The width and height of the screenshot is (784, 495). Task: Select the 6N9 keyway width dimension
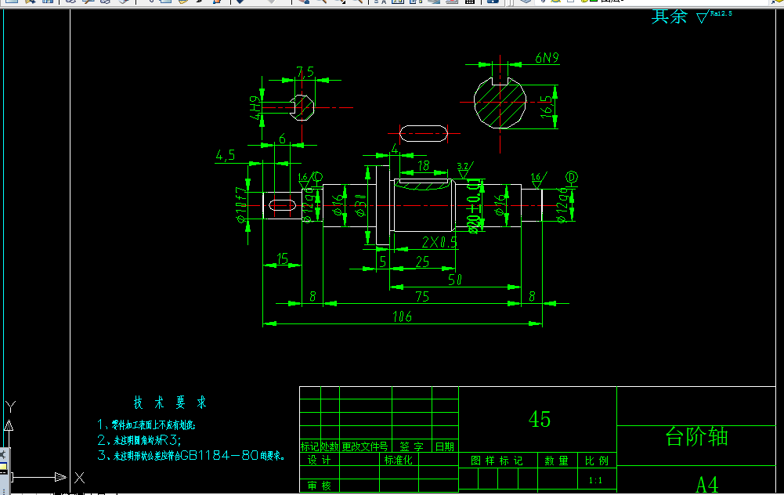[x=547, y=58]
